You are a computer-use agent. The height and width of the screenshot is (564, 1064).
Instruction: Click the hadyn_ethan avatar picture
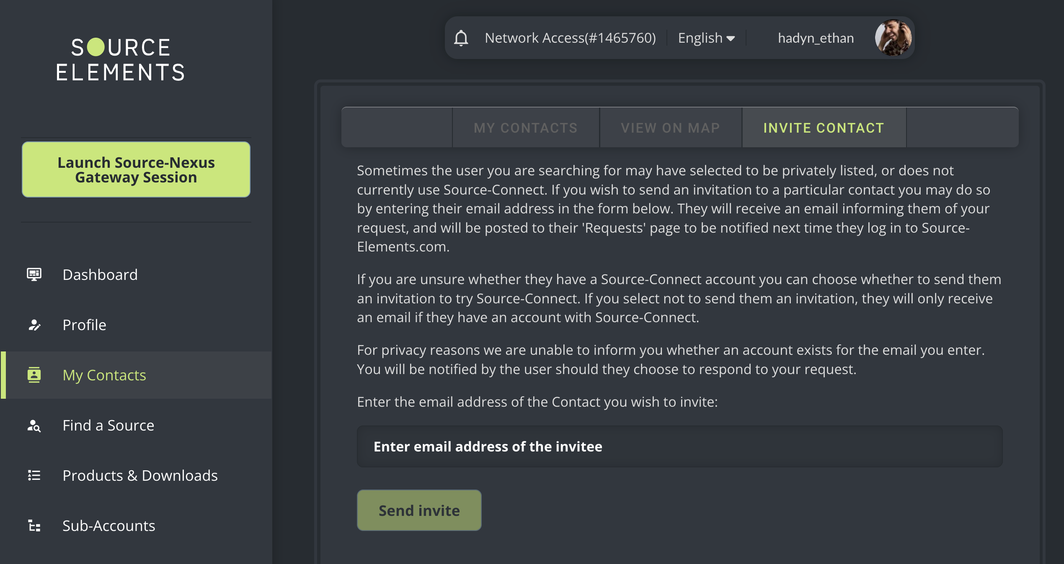click(893, 38)
